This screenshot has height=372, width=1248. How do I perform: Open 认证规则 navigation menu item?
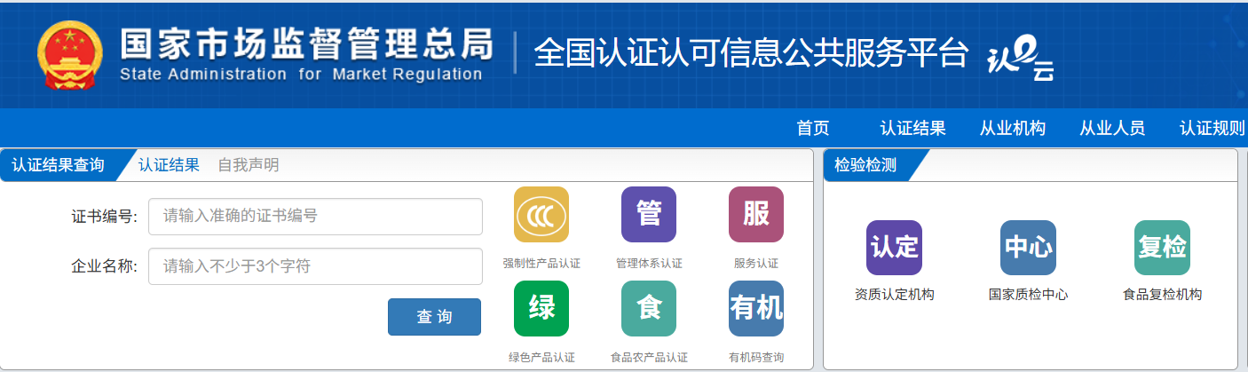1212,129
